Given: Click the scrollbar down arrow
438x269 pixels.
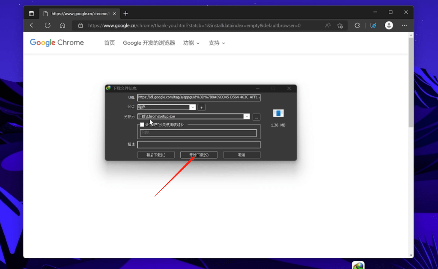Looking at the screenshot, I should coord(411,255).
